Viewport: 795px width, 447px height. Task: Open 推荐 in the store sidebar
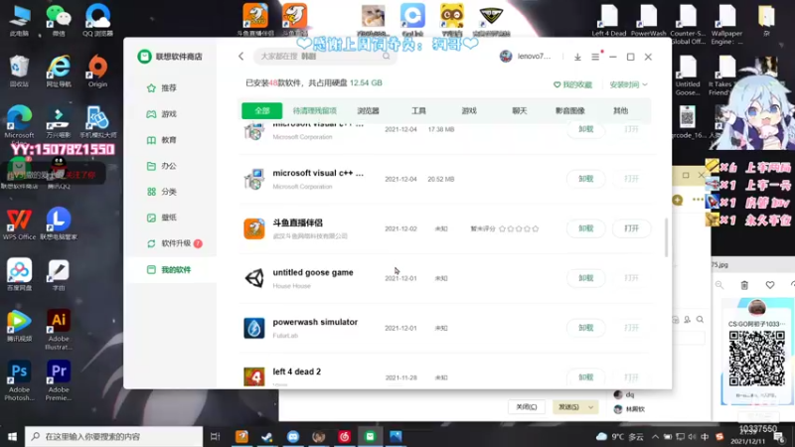(x=170, y=87)
